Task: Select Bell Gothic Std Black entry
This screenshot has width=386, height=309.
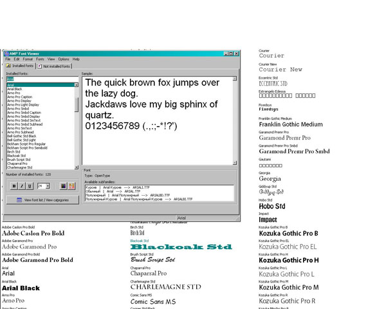Action: tap(41, 136)
